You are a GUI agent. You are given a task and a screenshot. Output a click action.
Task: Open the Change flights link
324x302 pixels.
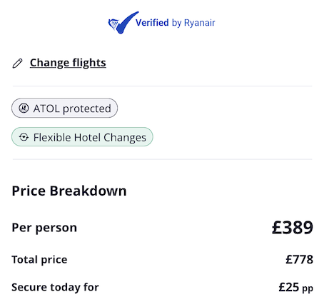point(68,63)
